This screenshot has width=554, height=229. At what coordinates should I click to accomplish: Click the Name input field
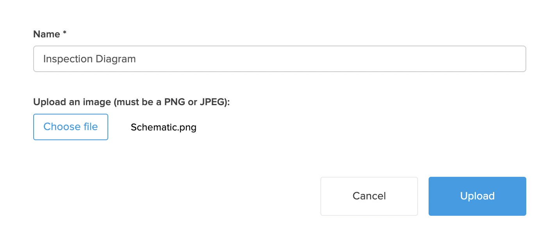279,59
